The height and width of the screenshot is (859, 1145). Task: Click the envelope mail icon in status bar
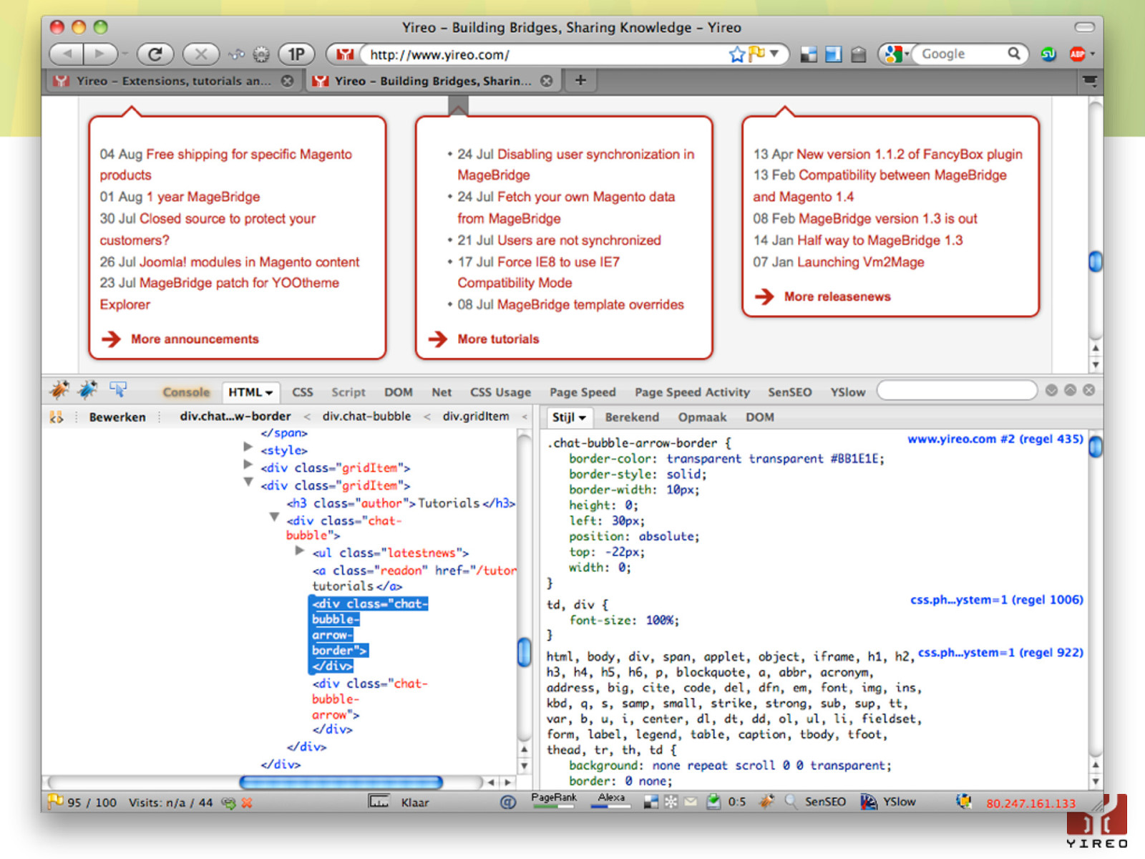pyautogui.click(x=691, y=802)
